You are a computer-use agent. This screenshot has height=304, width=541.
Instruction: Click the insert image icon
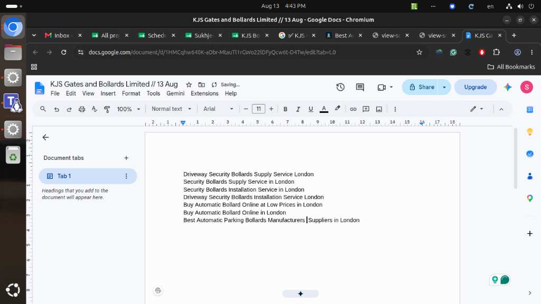(379, 109)
